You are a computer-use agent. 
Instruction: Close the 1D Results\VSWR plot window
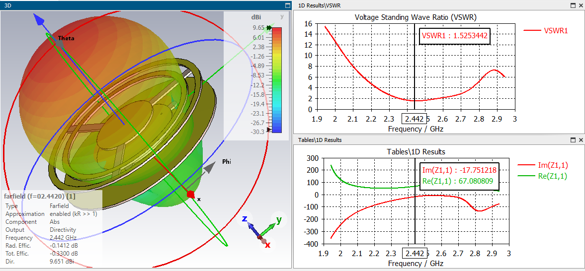pos(581,5)
